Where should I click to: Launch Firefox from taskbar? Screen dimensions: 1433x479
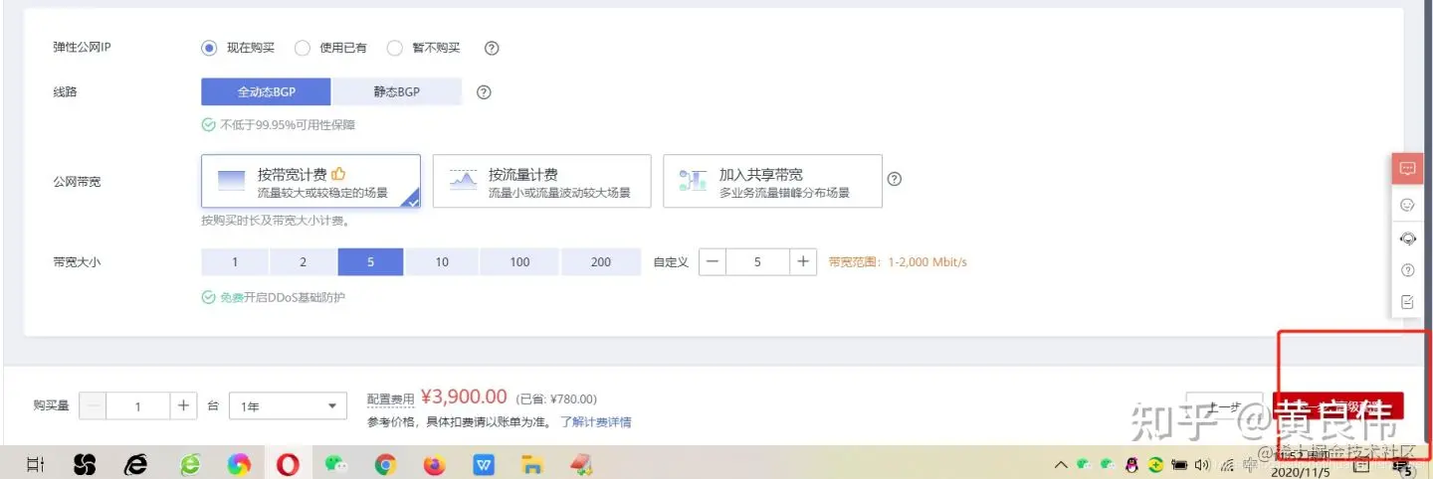tap(435, 464)
